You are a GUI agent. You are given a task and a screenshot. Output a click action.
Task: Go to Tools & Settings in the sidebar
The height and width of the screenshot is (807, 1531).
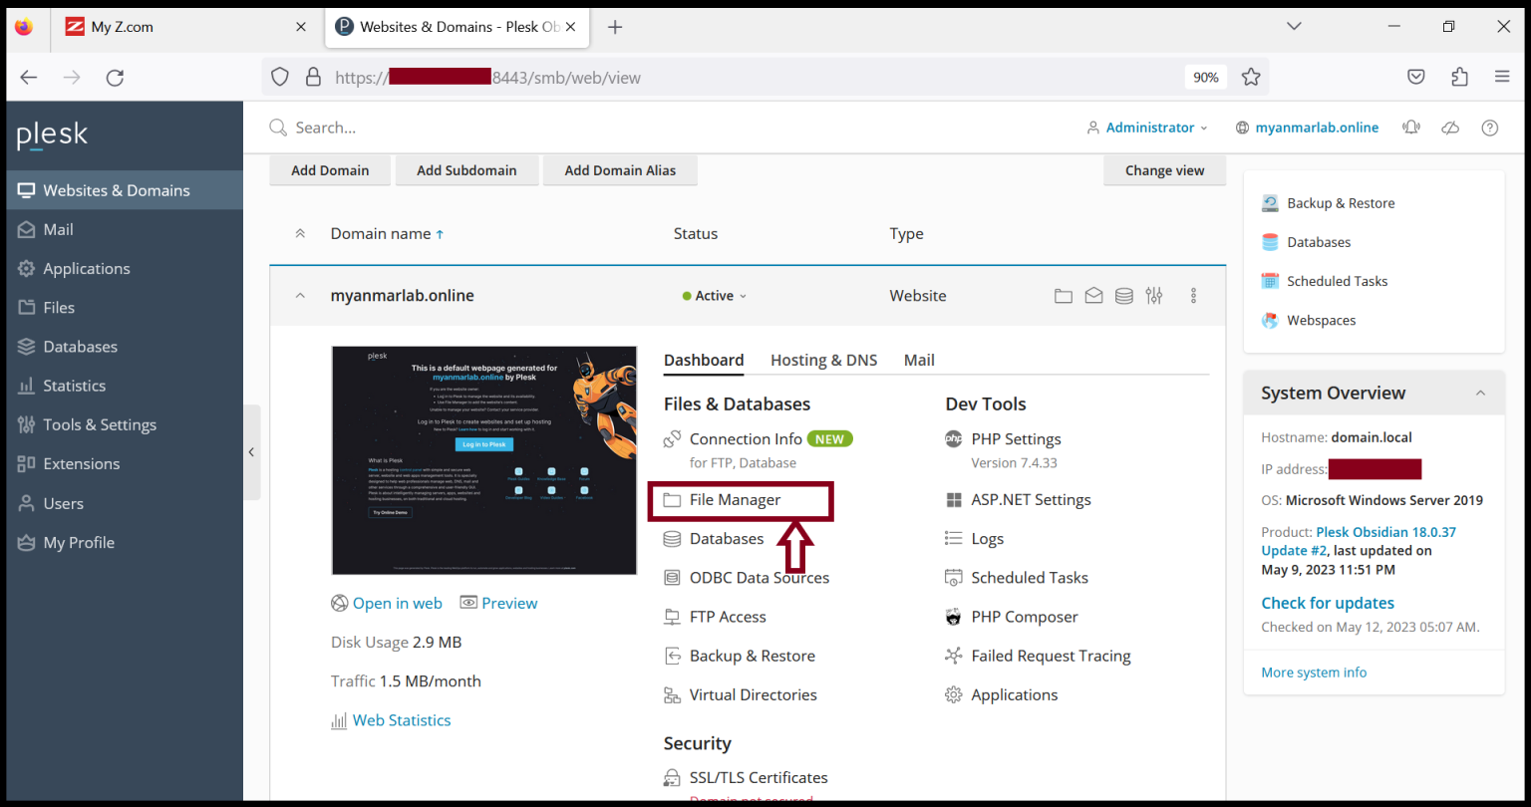point(124,424)
